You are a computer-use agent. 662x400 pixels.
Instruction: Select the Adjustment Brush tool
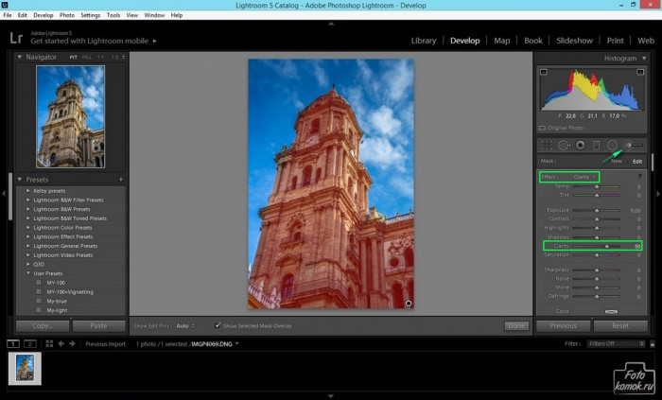633,145
